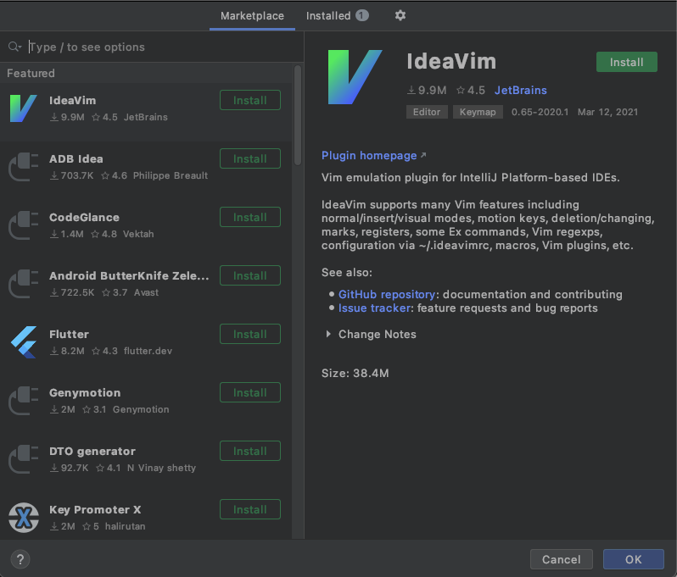Select the DTO generator plugin name
Image resolution: width=677 pixels, height=577 pixels.
[x=92, y=452]
